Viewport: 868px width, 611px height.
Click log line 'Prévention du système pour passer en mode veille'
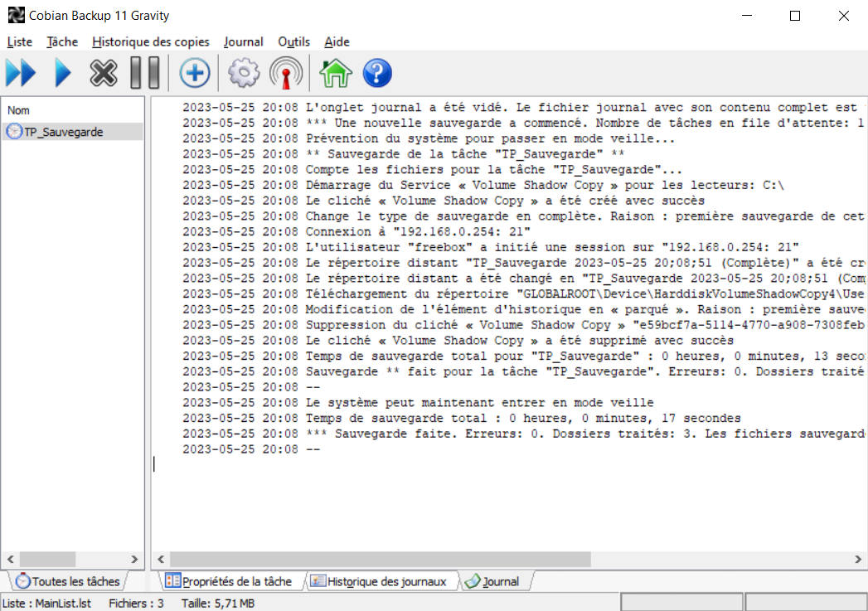(429, 138)
